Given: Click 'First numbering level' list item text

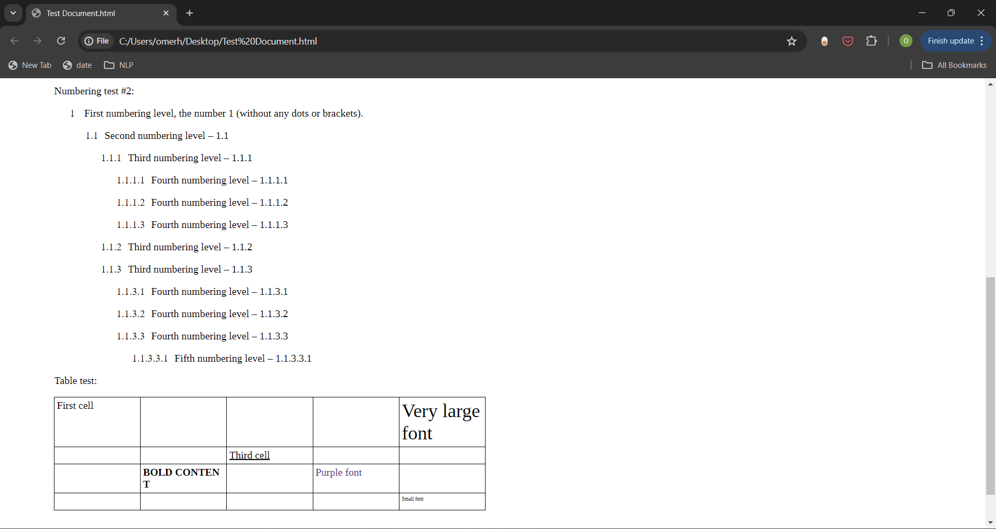Looking at the screenshot, I should [x=224, y=113].
